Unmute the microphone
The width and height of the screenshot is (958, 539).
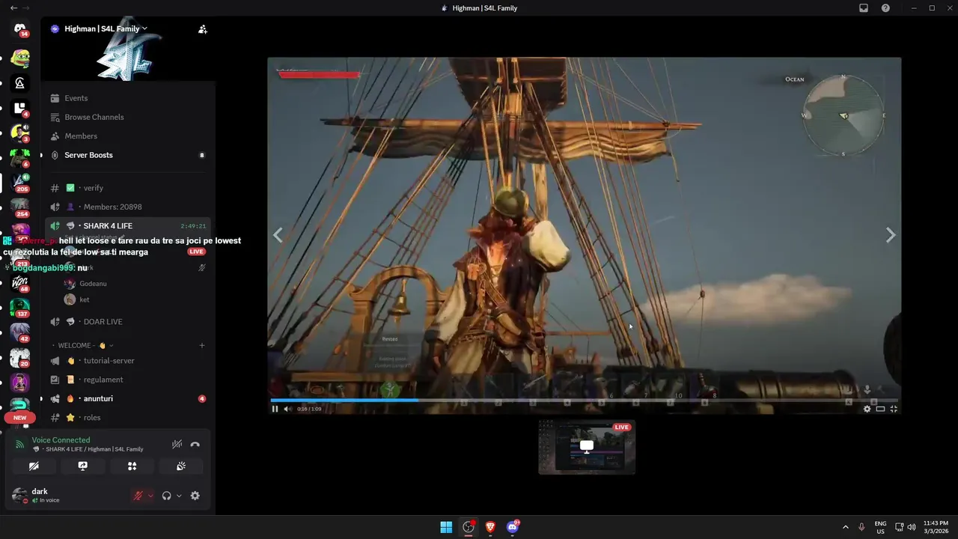coord(138,496)
